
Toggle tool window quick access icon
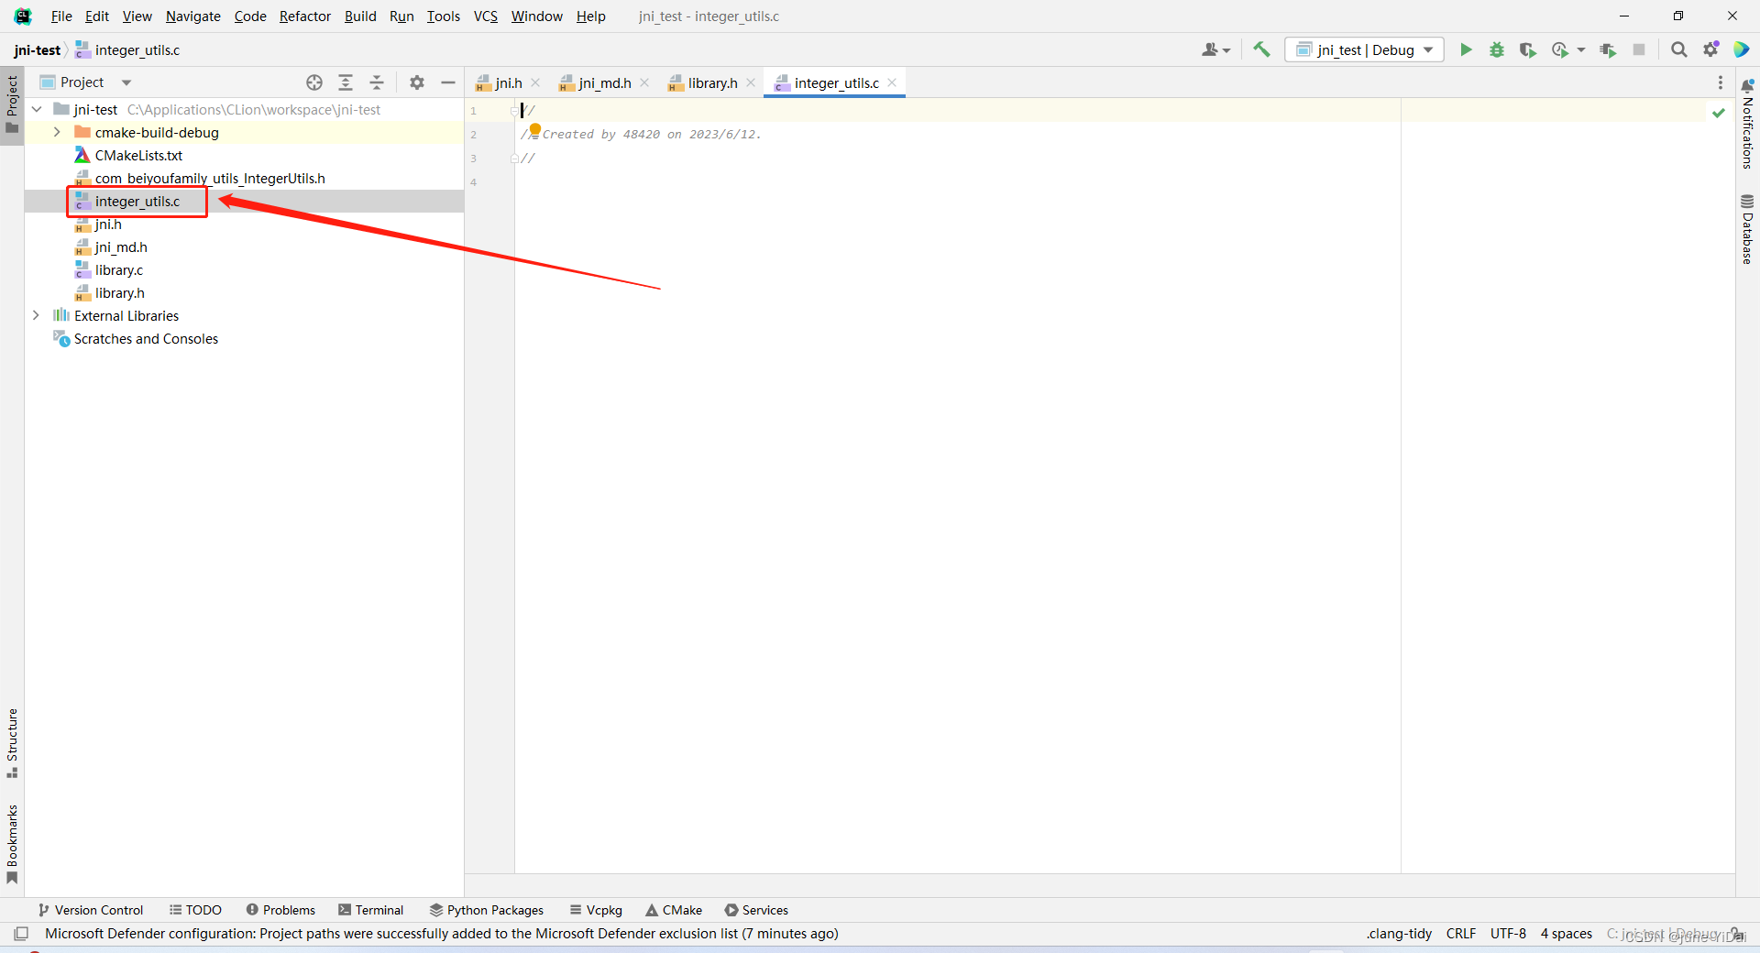click(x=21, y=934)
